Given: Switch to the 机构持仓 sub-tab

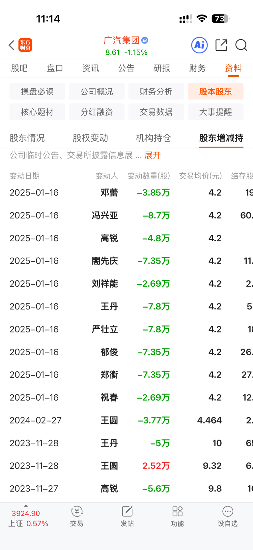Looking at the screenshot, I should coord(154,138).
